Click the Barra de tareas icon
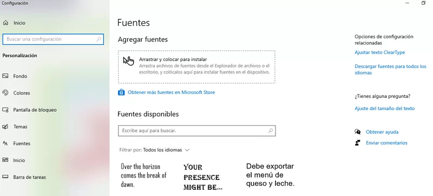Image resolution: width=433 pixels, height=196 pixels. click(5, 177)
